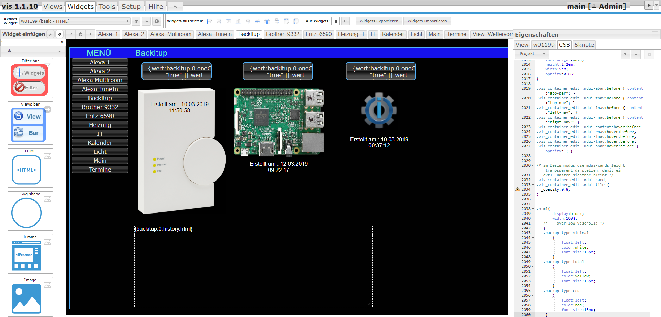Collapse the code fold at line 2030
The image size is (661, 317).
click(x=533, y=165)
